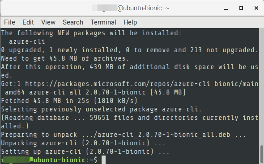Viewport: 264px width, 164px height.
Task: Click the 'Need to get 45.8 MB' line
Action: (65, 58)
